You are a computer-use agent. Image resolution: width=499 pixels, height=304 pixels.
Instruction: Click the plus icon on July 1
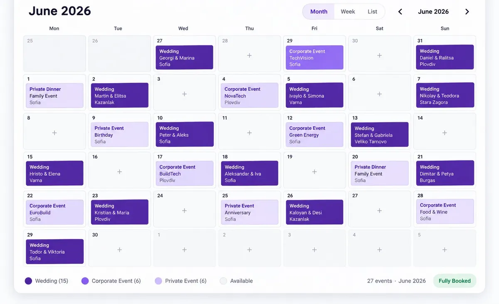(x=184, y=250)
